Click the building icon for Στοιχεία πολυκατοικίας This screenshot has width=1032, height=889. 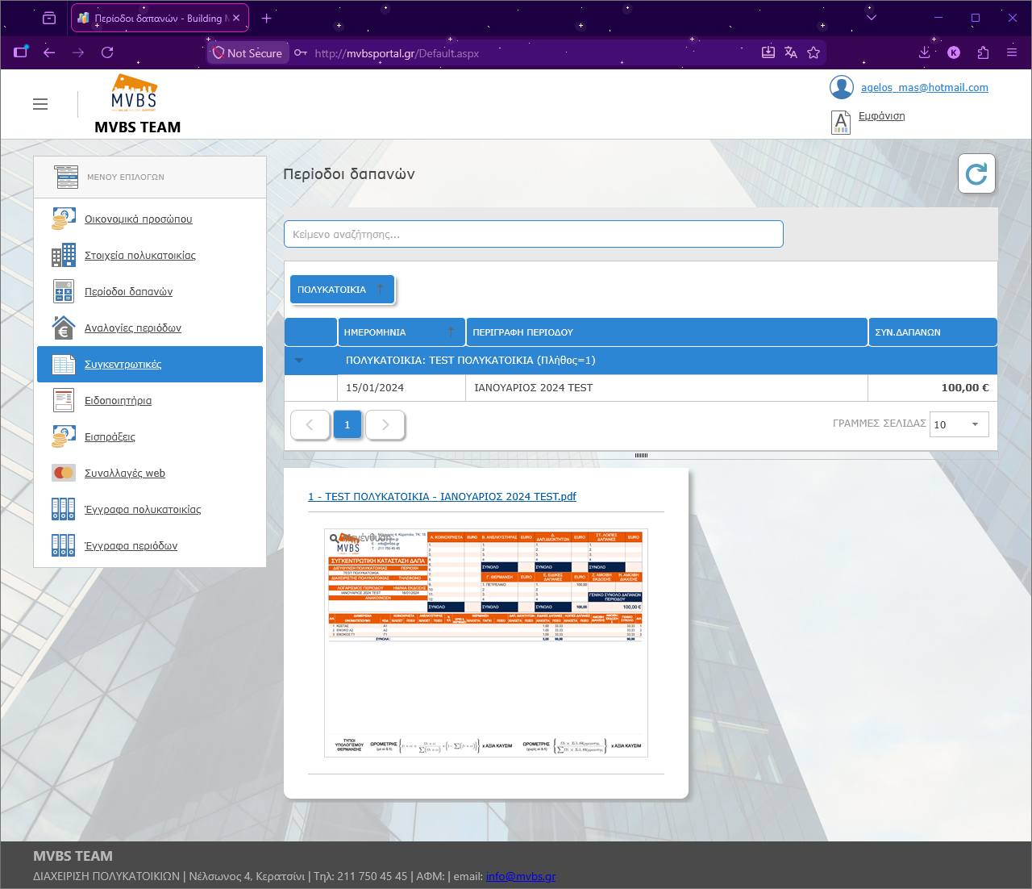(64, 255)
